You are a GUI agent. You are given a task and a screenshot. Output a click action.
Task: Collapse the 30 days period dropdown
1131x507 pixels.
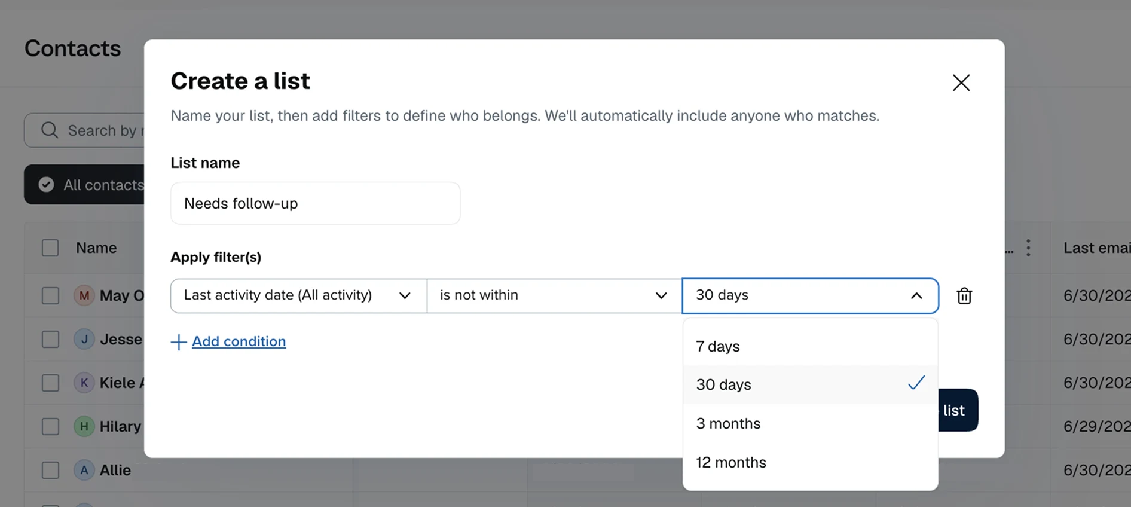pos(810,295)
